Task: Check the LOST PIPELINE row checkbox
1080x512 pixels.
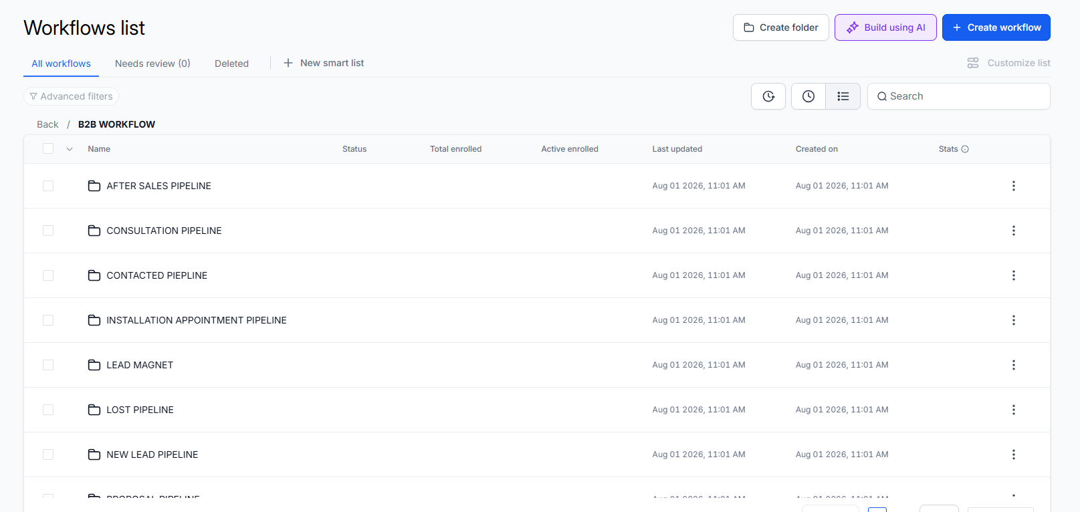Action: [48, 410]
